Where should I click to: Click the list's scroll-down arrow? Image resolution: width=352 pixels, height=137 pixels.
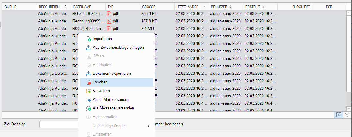click(348, 109)
